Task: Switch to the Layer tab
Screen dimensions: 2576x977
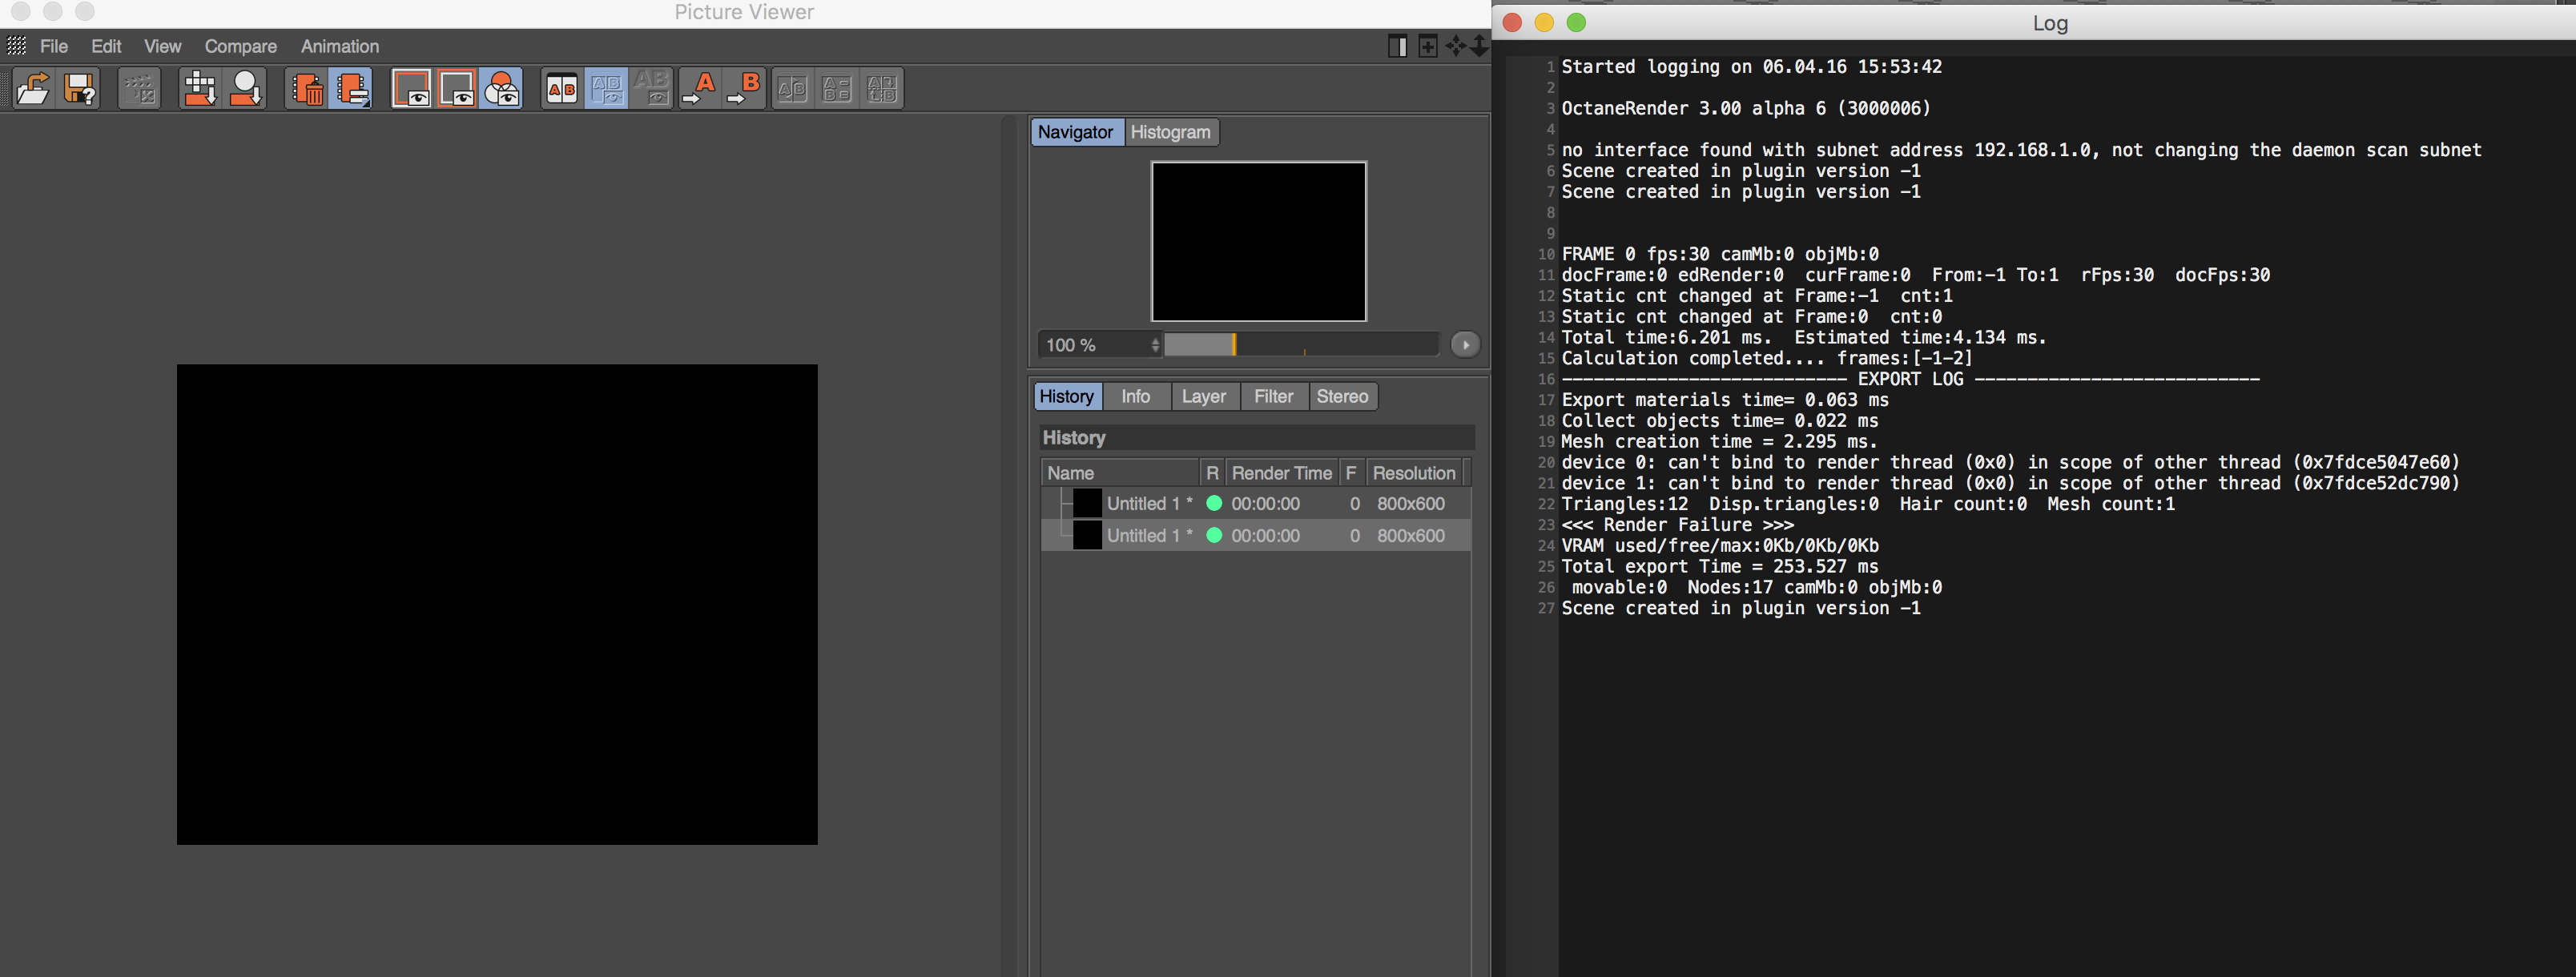Action: (1203, 397)
